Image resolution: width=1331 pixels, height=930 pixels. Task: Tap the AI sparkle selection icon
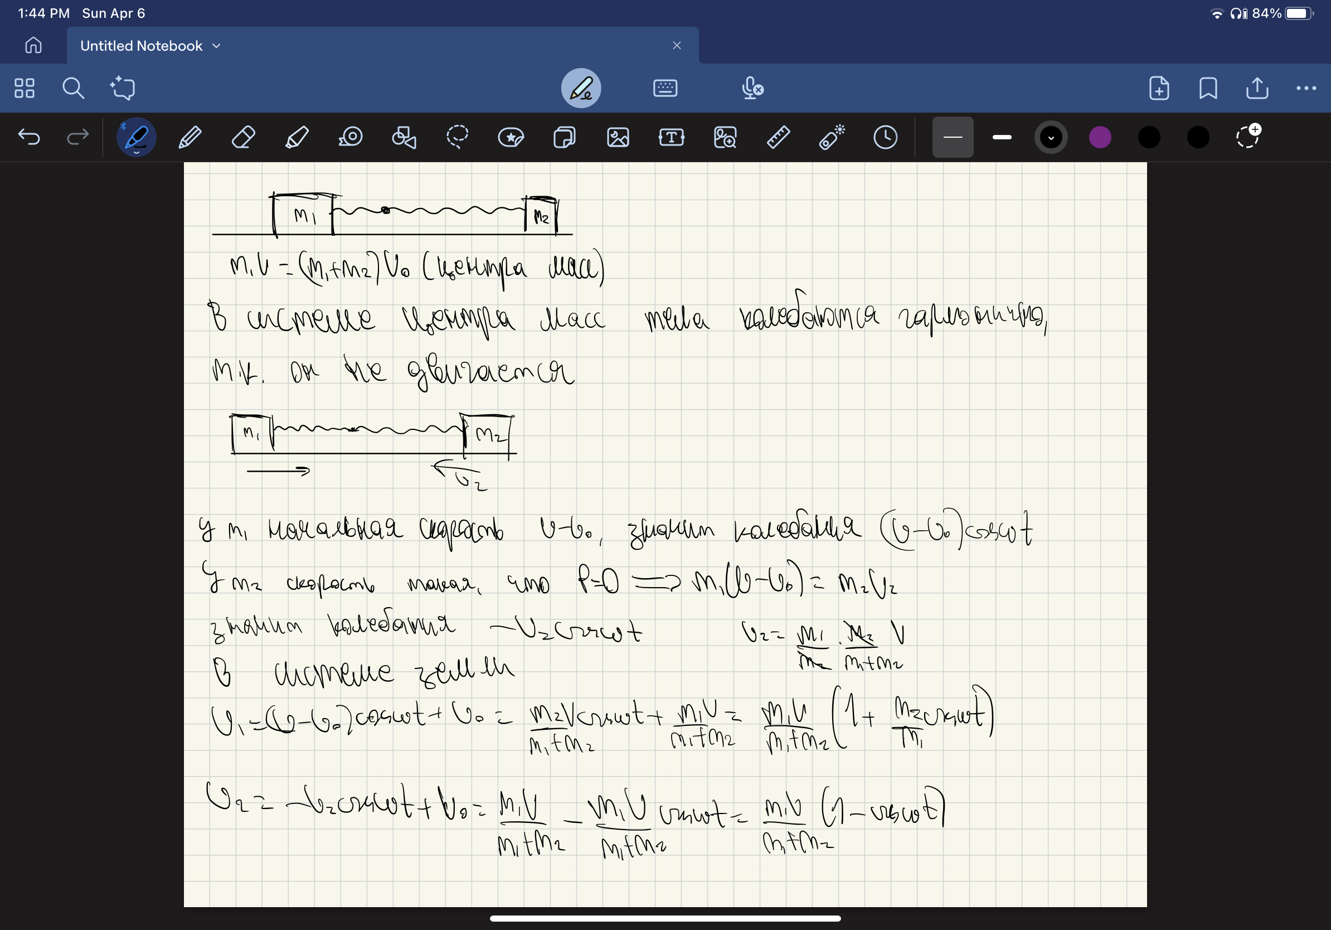(x=122, y=88)
